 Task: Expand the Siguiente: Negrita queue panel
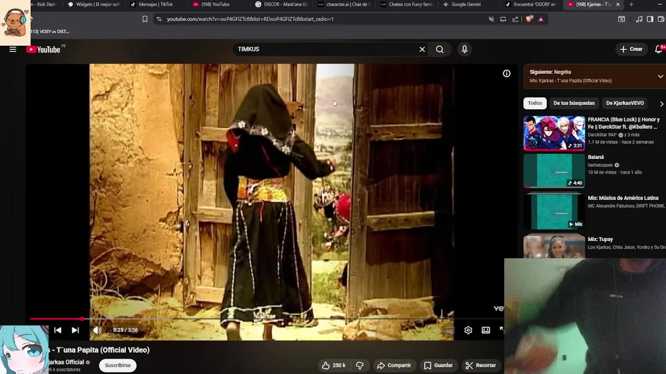tap(660, 76)
